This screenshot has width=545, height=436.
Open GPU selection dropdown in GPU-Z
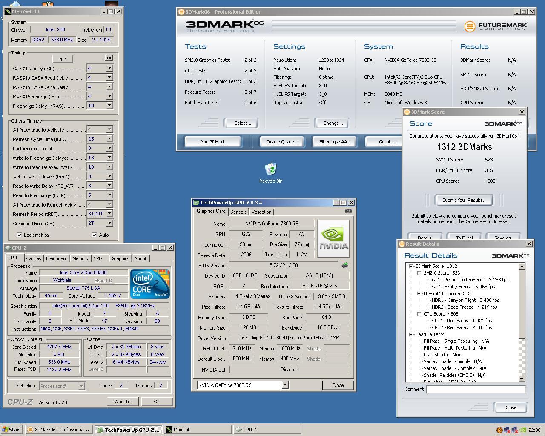[285, 385]
